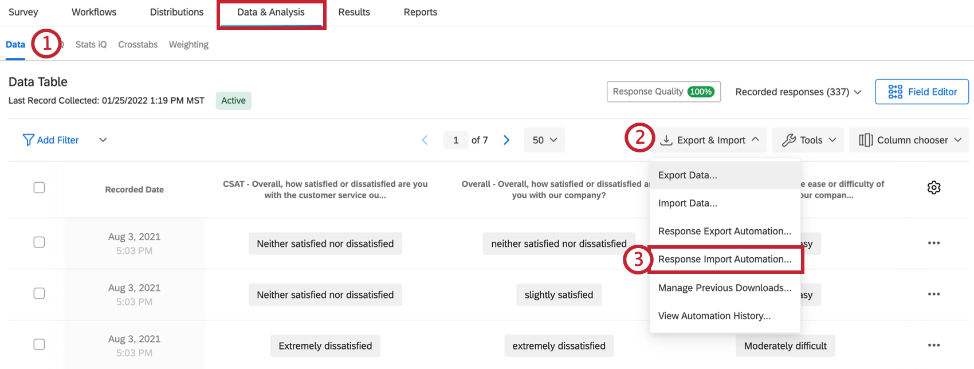The image size is (974, 369).
Task: Select all rows header checkbox
Action: pos(39,188)
